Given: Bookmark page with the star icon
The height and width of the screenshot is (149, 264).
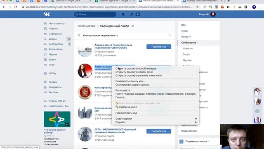Looking at the screenshot, I should [198, 7].
